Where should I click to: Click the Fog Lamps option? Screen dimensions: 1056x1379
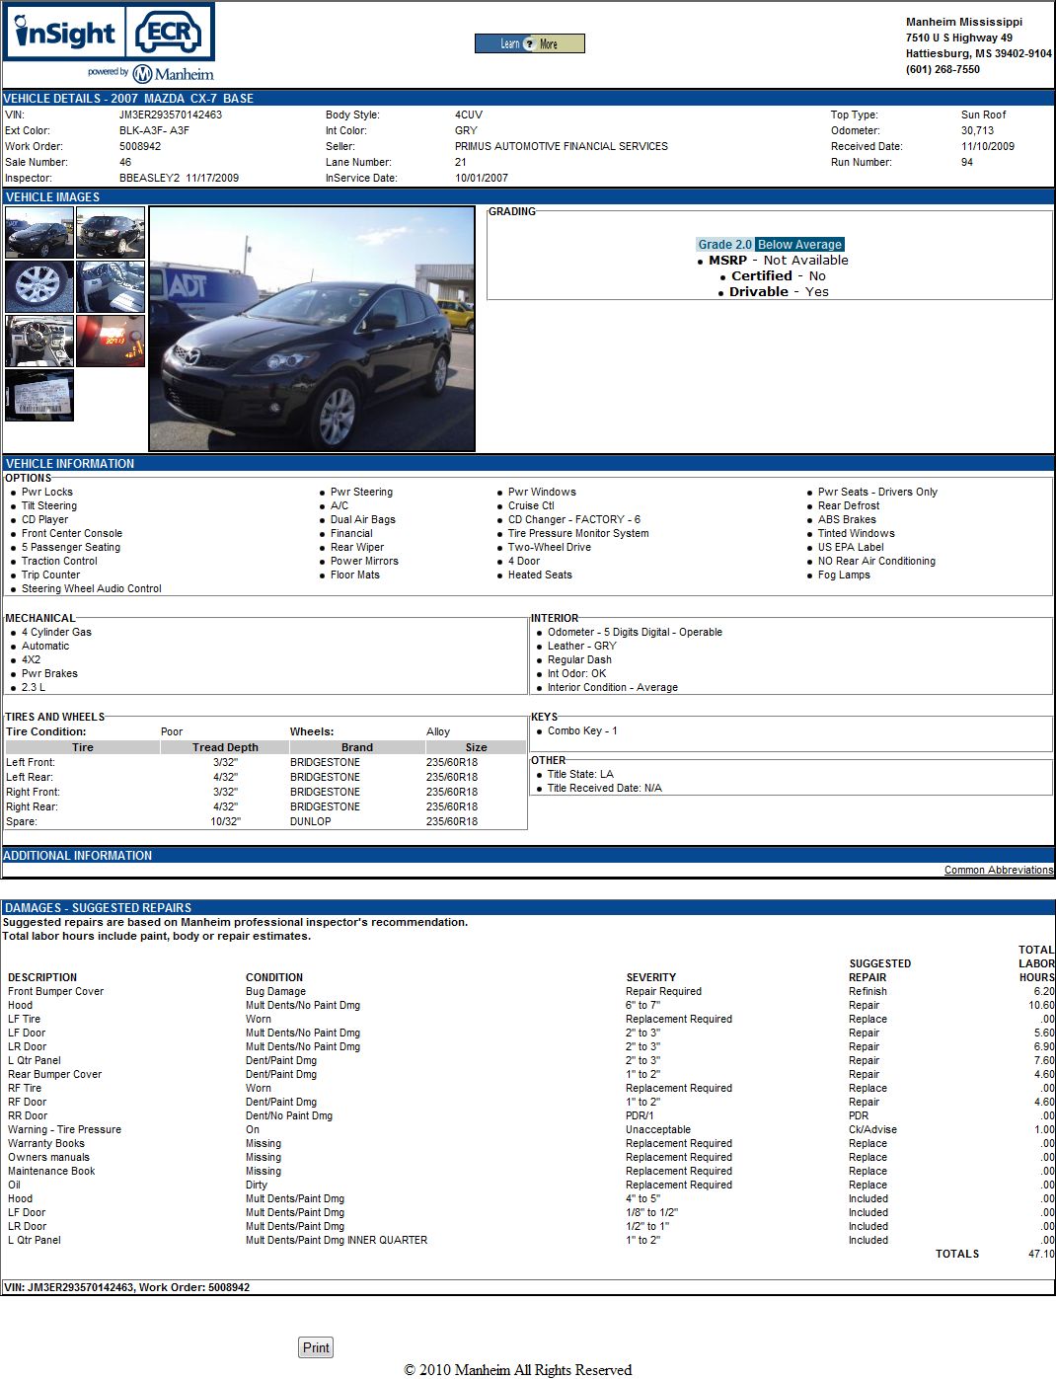(x=844, y=575)
